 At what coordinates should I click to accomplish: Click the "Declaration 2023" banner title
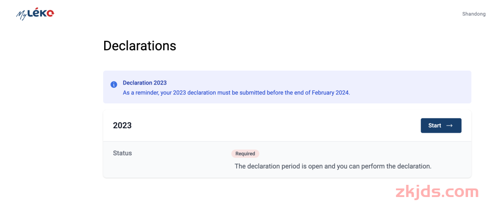(145, 83)
